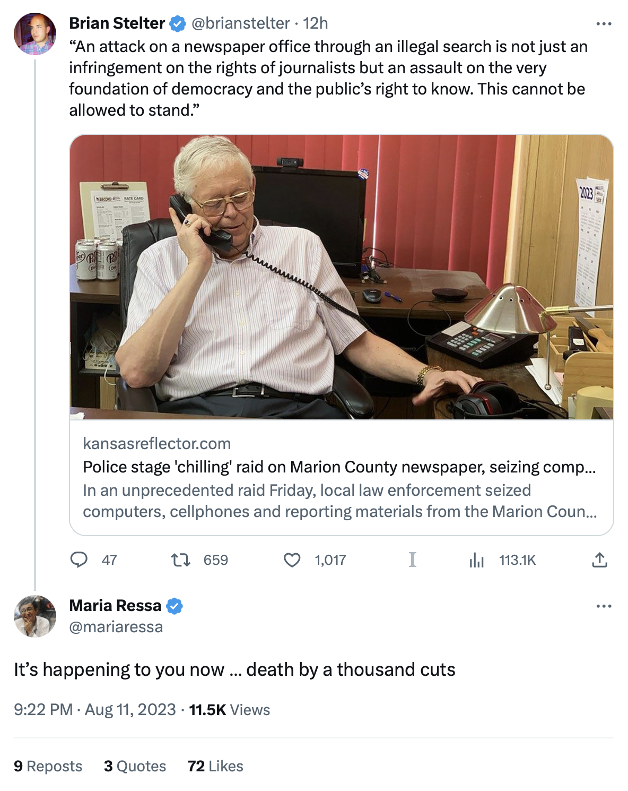View the 72 Likes list
Screen dimensions: 628x791
pos(215,766)
